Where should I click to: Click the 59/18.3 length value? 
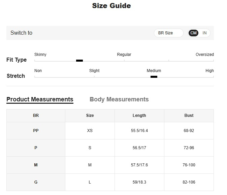(139, 182)
